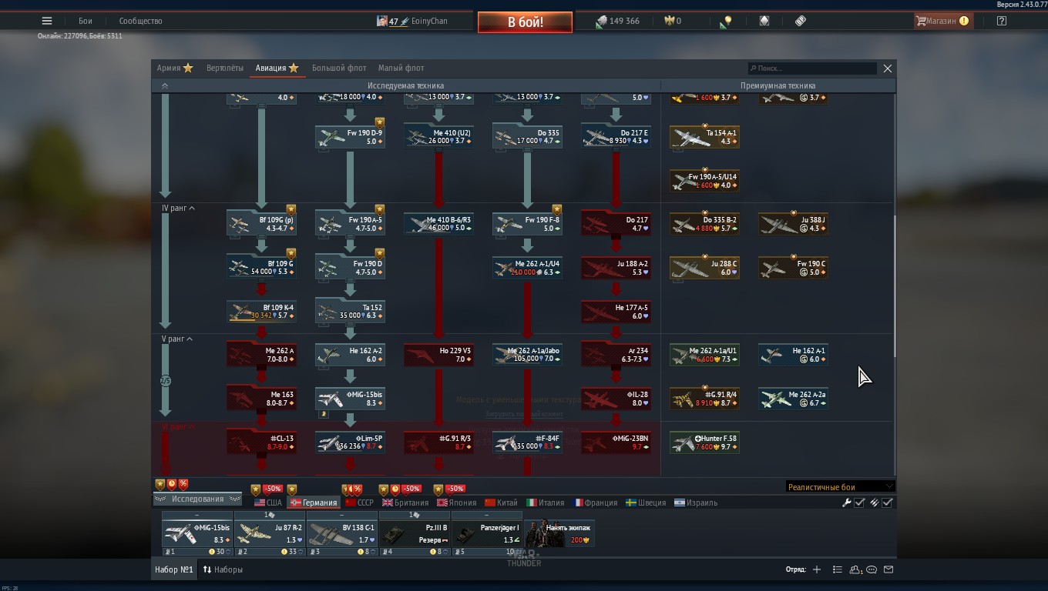Select the Набор №1 preset
1048x591 pixels.
tap(174, 569)
